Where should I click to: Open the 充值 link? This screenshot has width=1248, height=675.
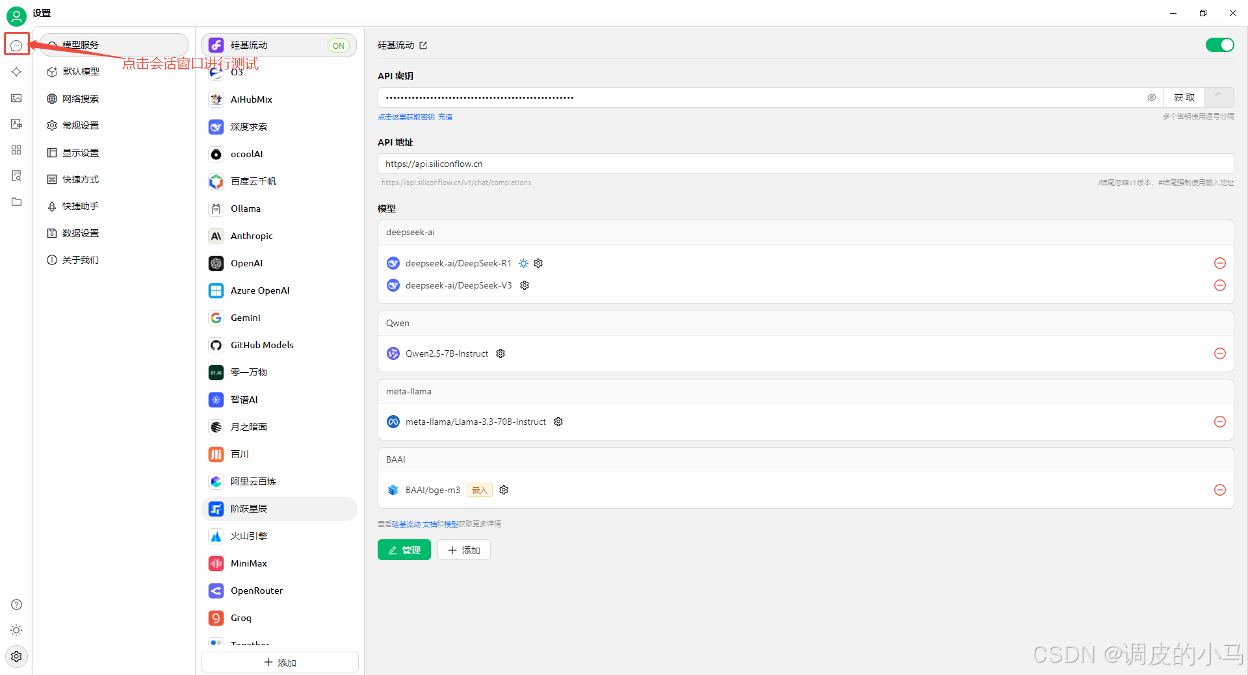pyautogui.click(x=445, y=117)
